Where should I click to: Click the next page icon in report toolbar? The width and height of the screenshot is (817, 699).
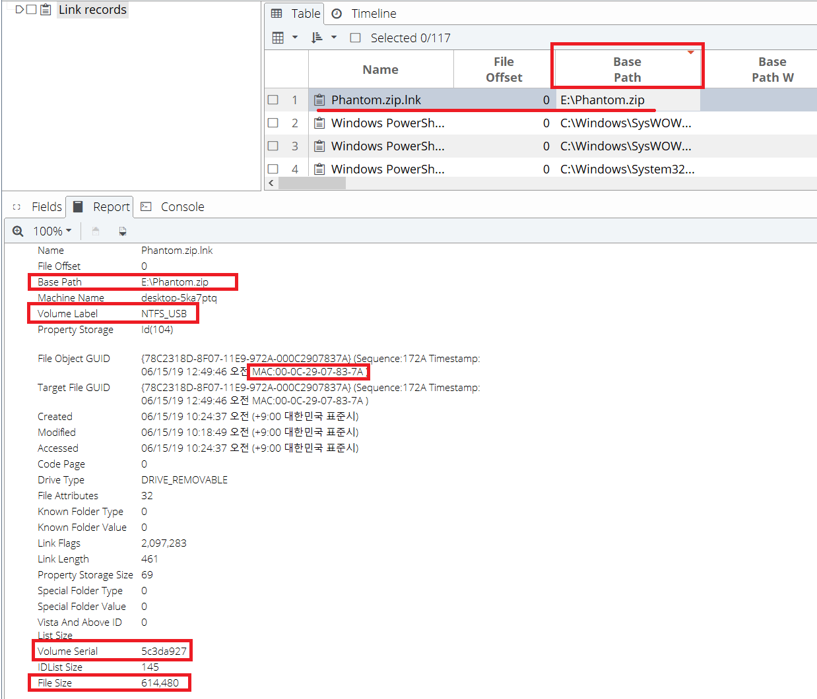122,231
